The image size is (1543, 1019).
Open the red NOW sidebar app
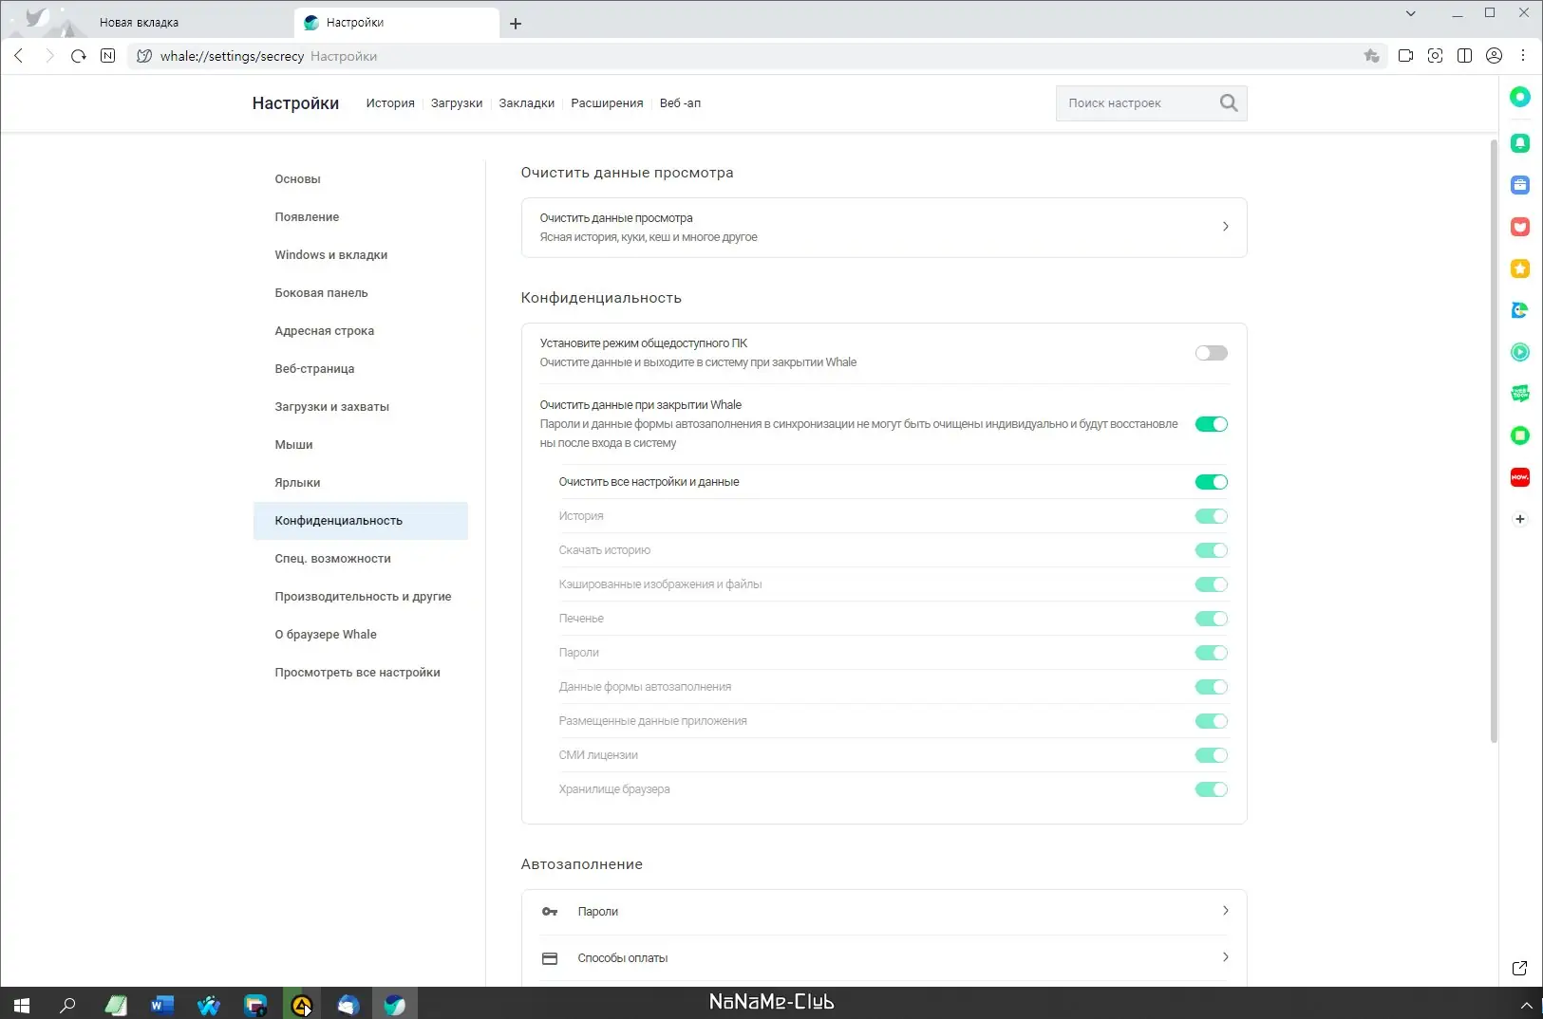(x=1520, y=477)
